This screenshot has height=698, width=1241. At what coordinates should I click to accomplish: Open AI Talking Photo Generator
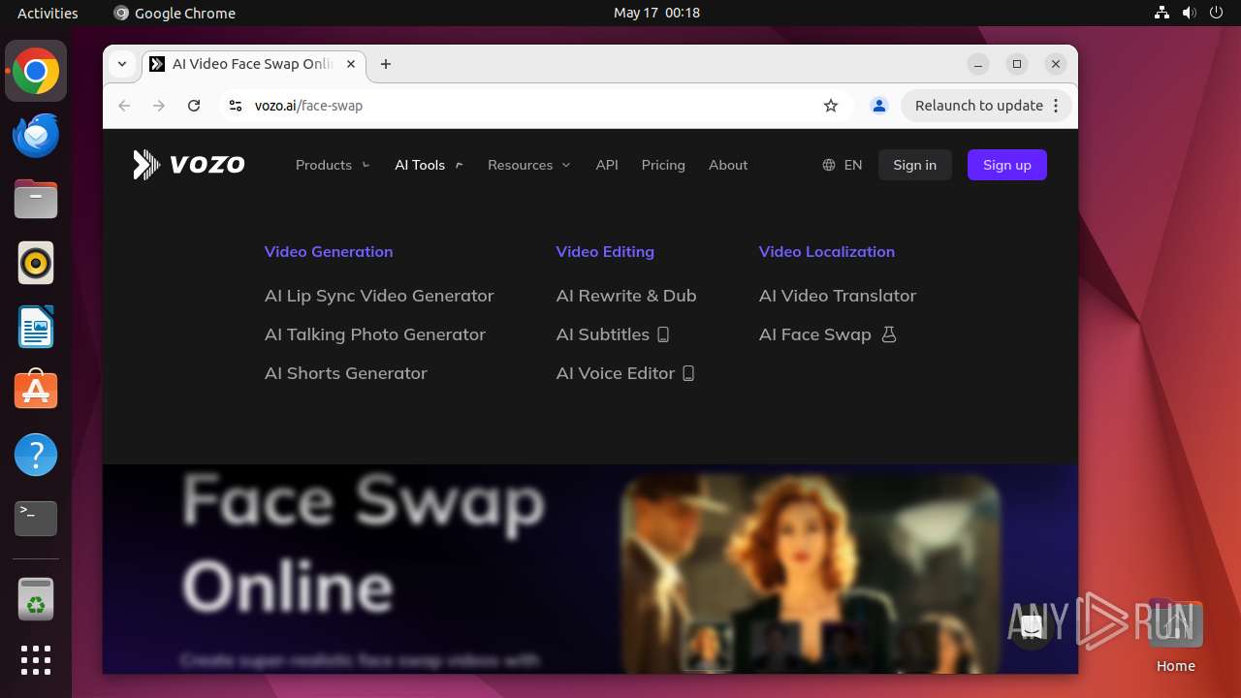click(x=375, y=334)
